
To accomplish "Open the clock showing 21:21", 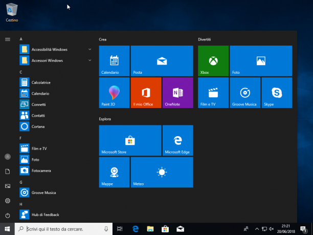I will pos(286,229).
